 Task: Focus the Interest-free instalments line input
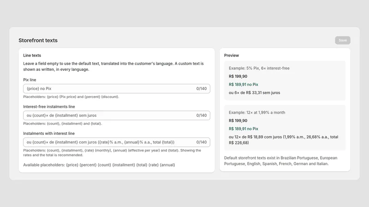(117, 115)
